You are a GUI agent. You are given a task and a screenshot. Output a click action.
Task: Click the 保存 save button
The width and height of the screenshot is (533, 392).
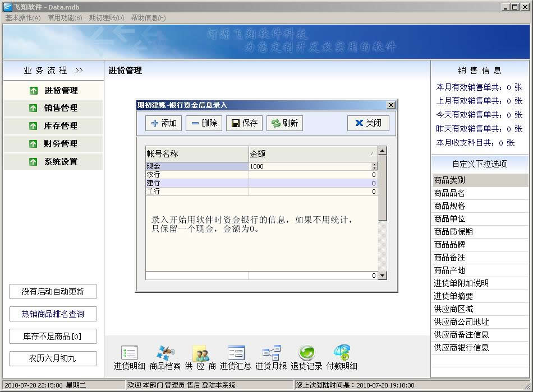(244, 123)
